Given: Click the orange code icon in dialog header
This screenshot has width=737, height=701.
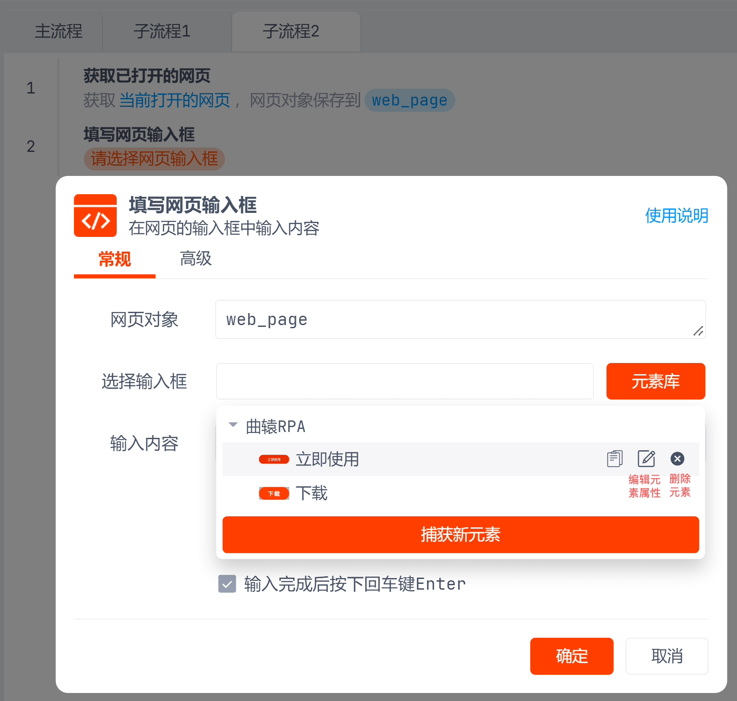Looking at the screenshot, I should click(x=95, y=216).
